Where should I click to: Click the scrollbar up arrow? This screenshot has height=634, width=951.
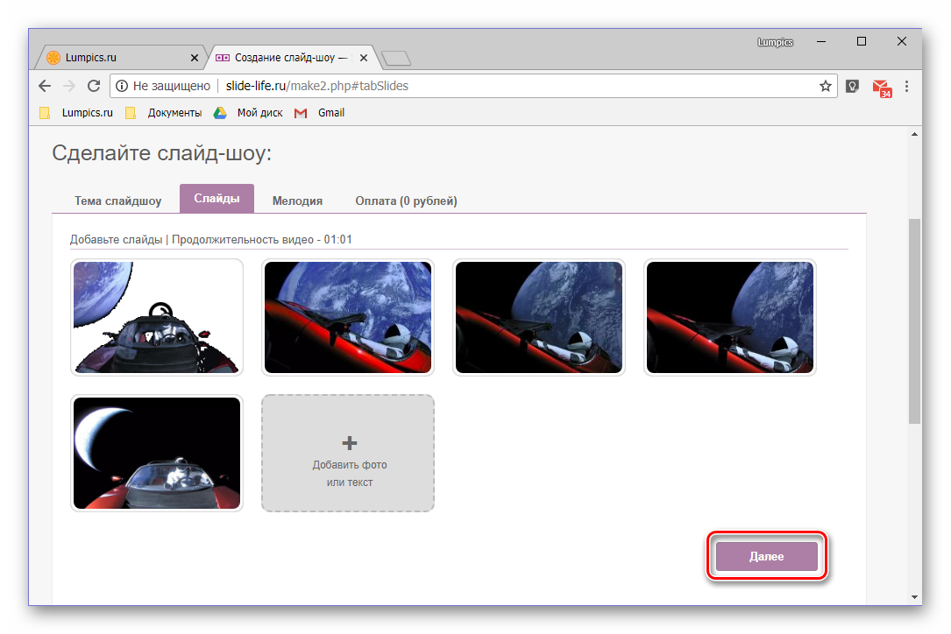pos(914,134)
